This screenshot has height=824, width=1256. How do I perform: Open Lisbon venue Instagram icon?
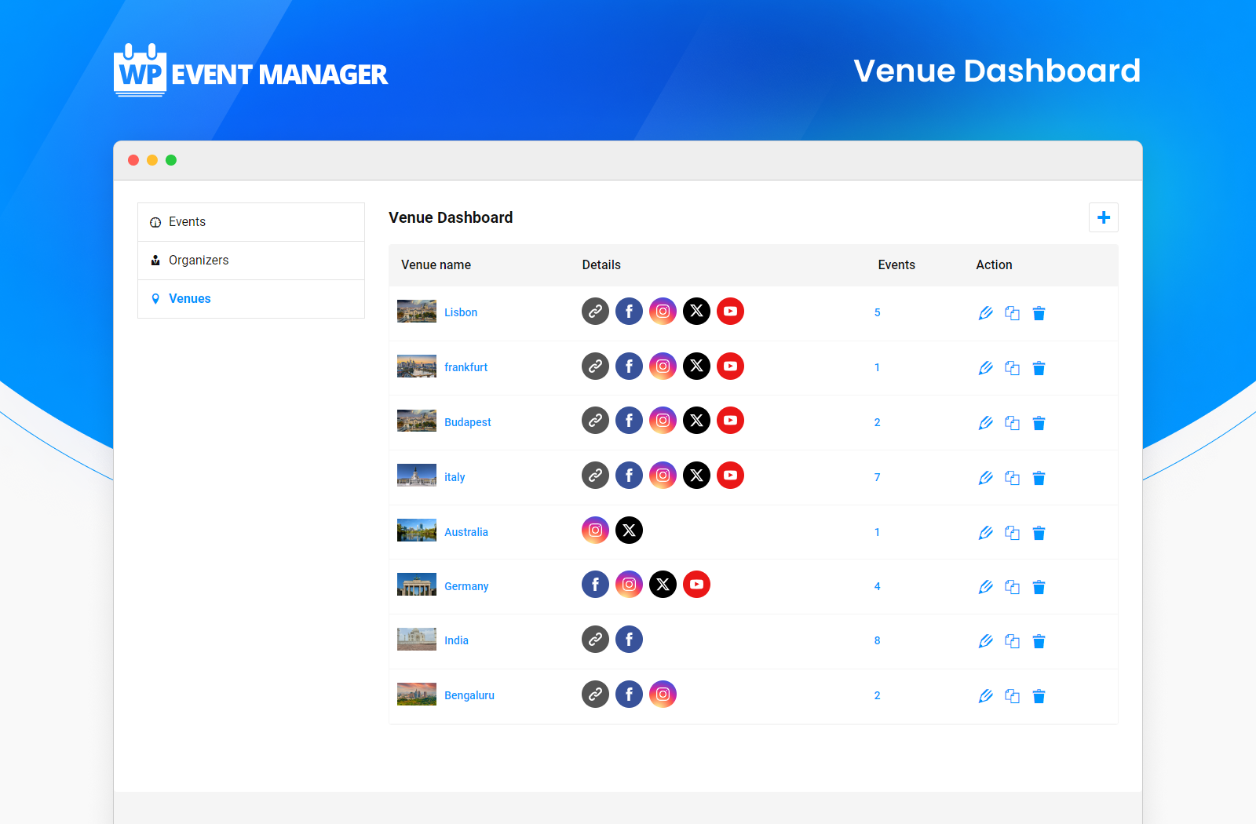click(663, 312)
